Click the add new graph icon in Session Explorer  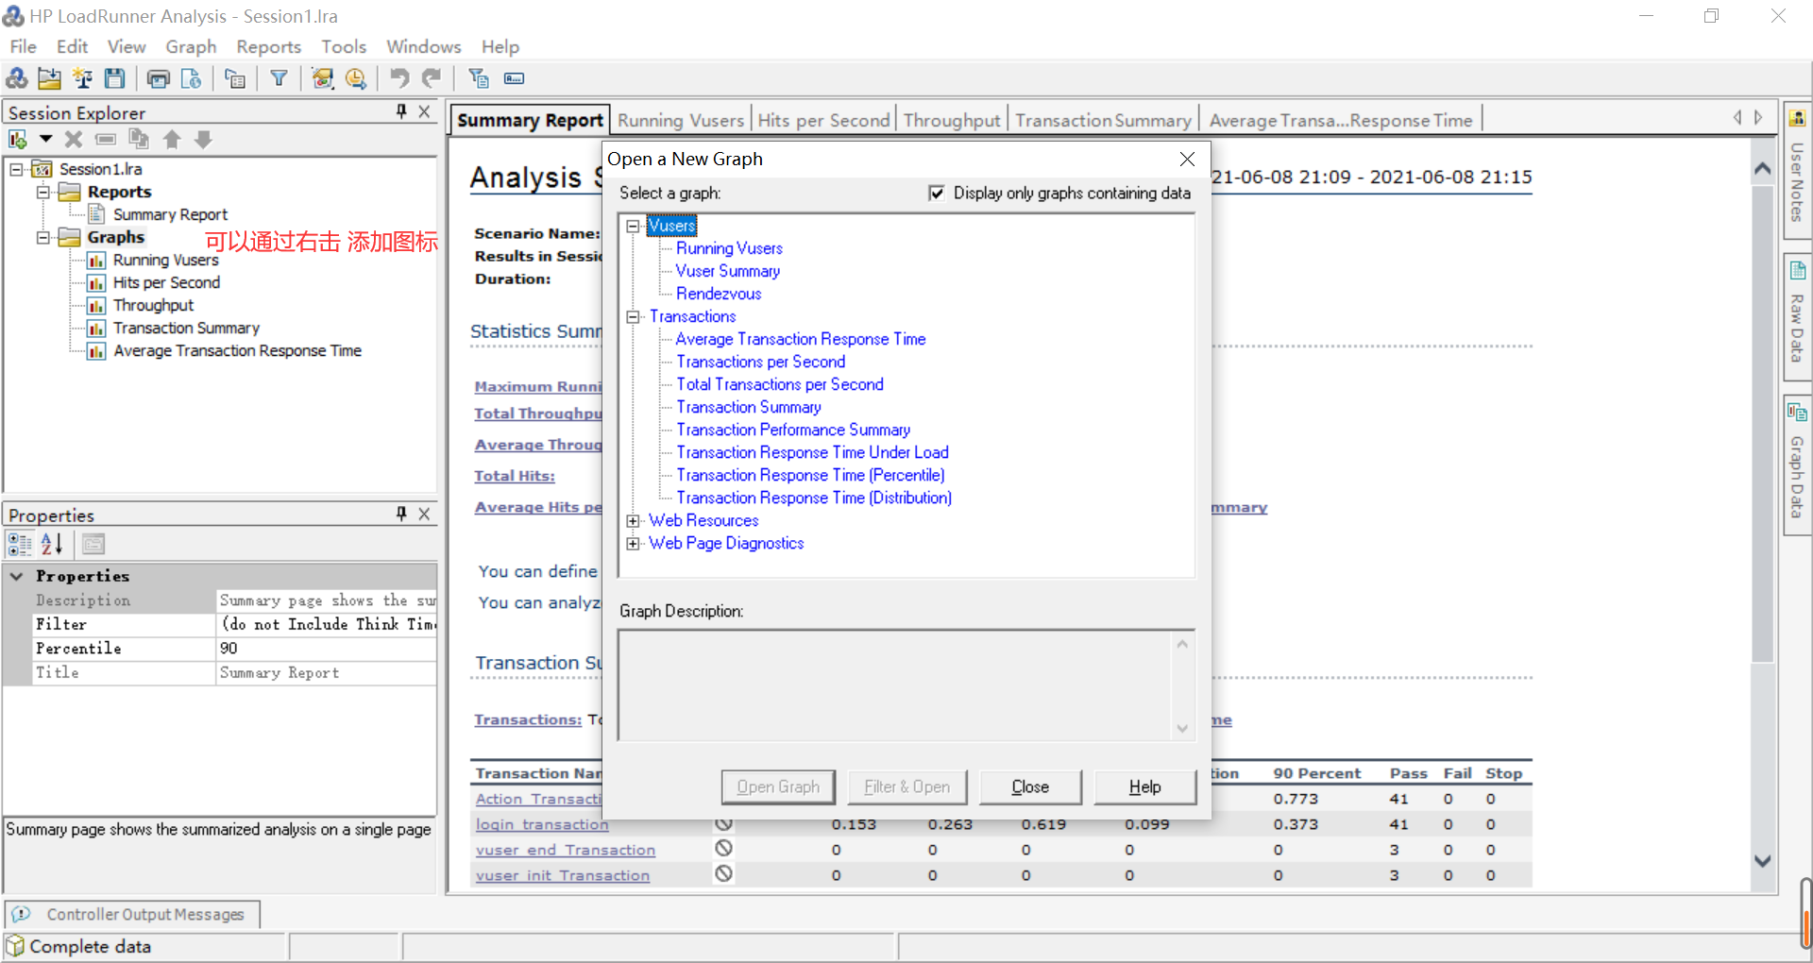coord(18,140)
